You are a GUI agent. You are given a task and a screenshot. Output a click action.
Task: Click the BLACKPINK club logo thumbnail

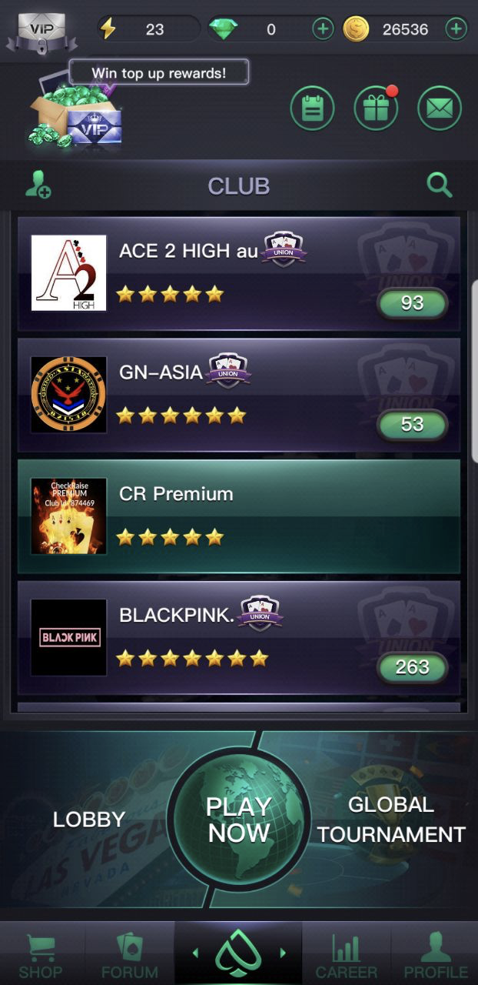(69, 637)
